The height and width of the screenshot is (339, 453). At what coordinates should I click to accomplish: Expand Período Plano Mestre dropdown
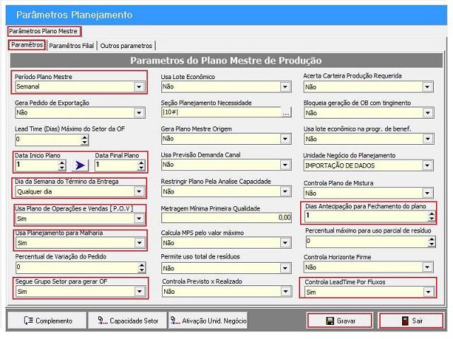click(139, 87)
